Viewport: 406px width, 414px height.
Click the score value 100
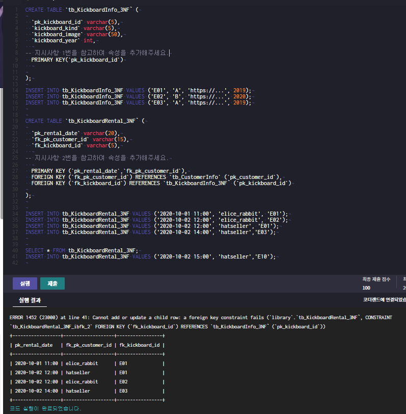[366, 288]
